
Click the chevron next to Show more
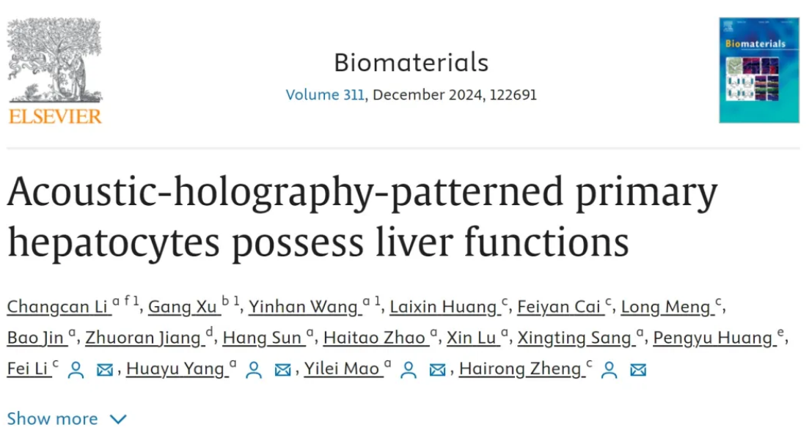pos(118,420)
